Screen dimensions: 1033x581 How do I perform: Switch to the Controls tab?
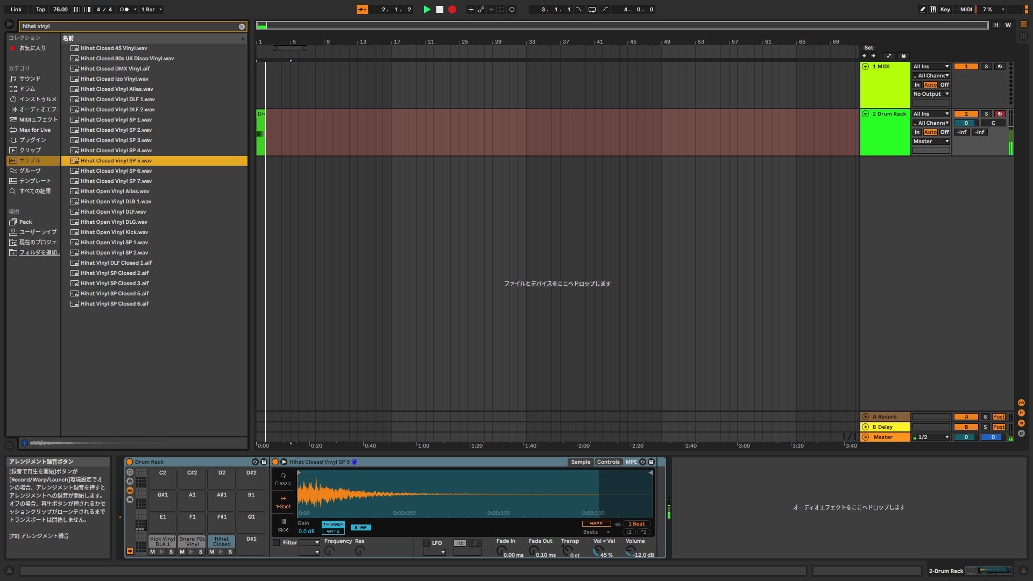coord(608,462)
